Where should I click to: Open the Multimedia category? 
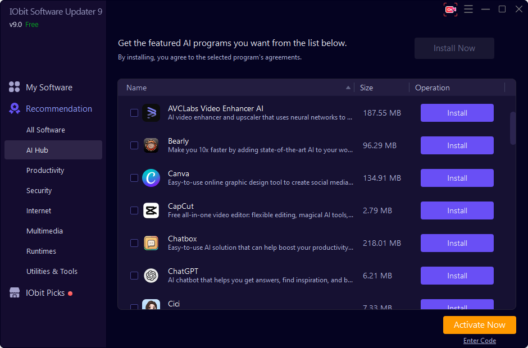pyautogui.click(x=44, y=231)
